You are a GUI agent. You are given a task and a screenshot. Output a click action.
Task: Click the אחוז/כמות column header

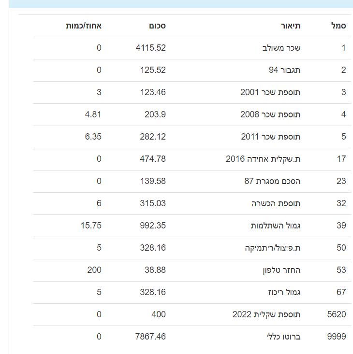coord(84,26)
